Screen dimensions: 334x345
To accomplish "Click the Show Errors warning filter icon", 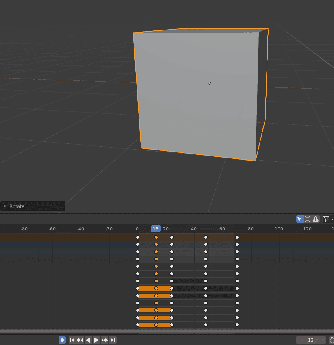I will click(x=317, y=219).
